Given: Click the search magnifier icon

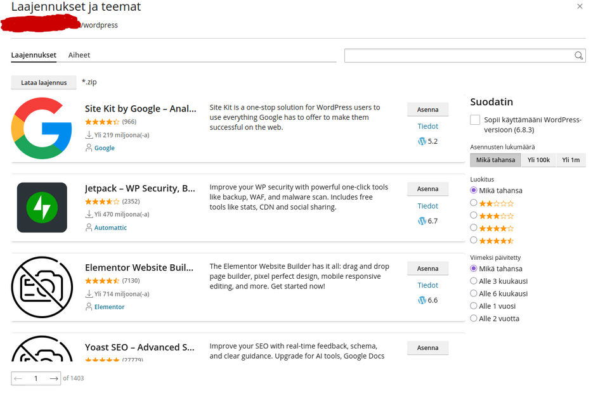Looking at the screenshot, I should (x=578, y=56).
